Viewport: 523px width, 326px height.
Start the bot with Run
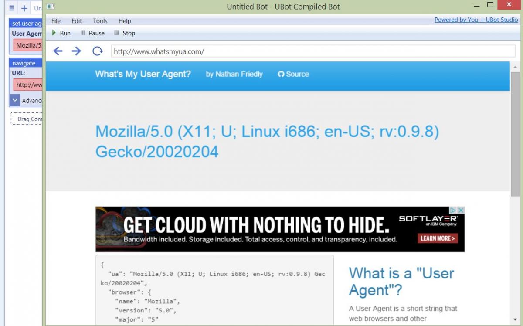coord(61,33)
